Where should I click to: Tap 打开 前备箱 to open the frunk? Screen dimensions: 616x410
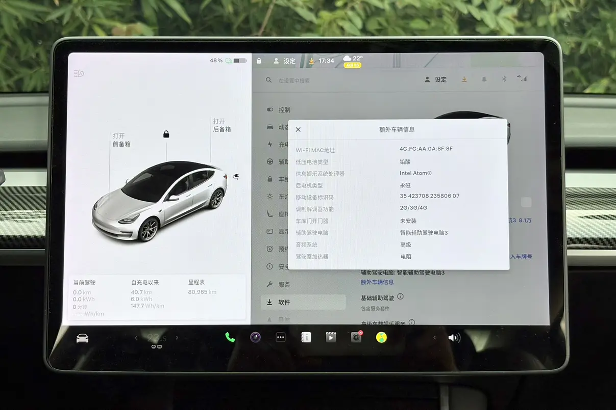click(121, 140)
